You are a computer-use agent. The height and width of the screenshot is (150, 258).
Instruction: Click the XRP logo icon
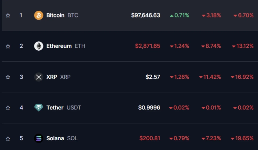coord(39,77)
